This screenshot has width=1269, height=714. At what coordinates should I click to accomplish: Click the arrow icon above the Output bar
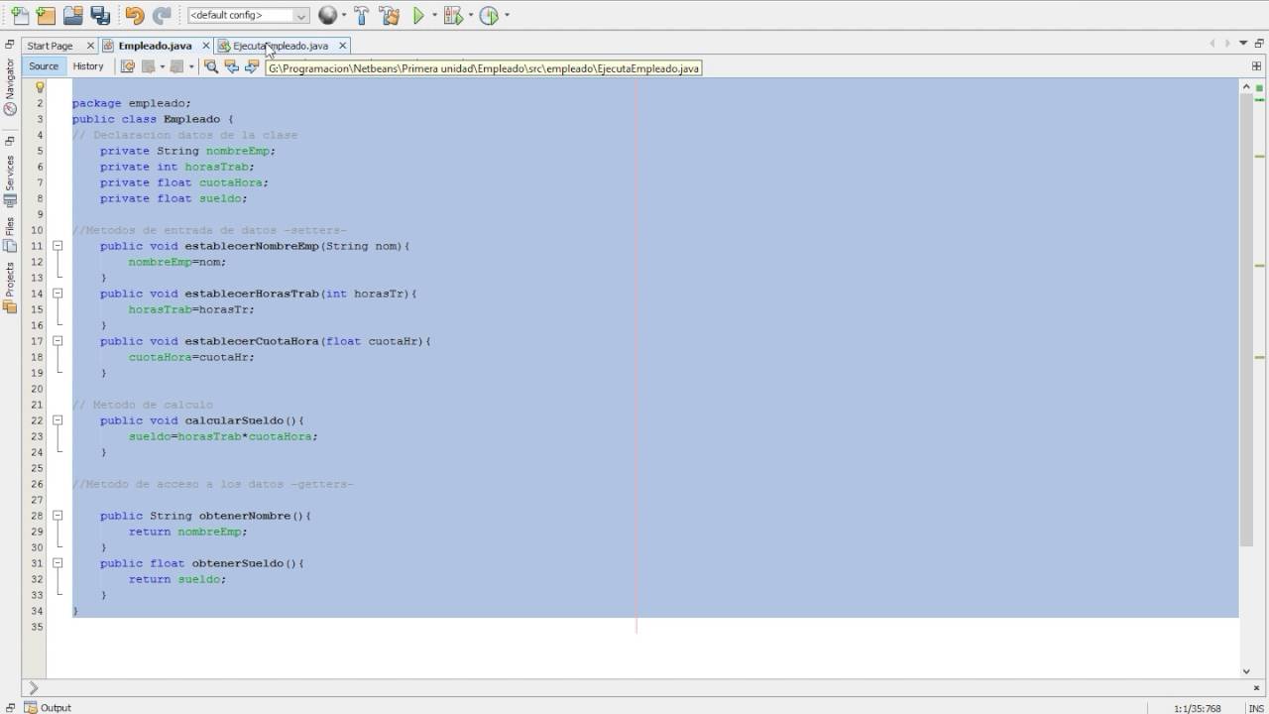tap(33, 687)
